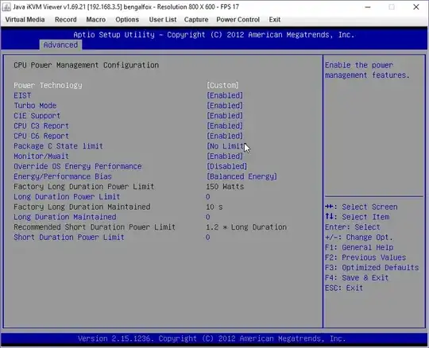
Task: Toggle the Monitor/Mwait [Enabled] value
Action: [x=225, y=157]
